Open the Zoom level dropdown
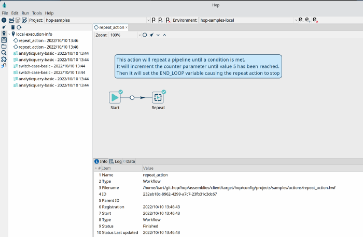Image resolution: width=363 pixels, height=237 pixels. pyautogui.click(x=139, y=35)
